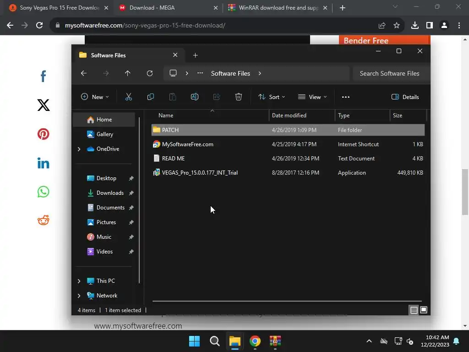Click the PC monitor icon in address bar
Viewport: 469px width, 352px height.
pyautogui.click(x=173, y=73)
